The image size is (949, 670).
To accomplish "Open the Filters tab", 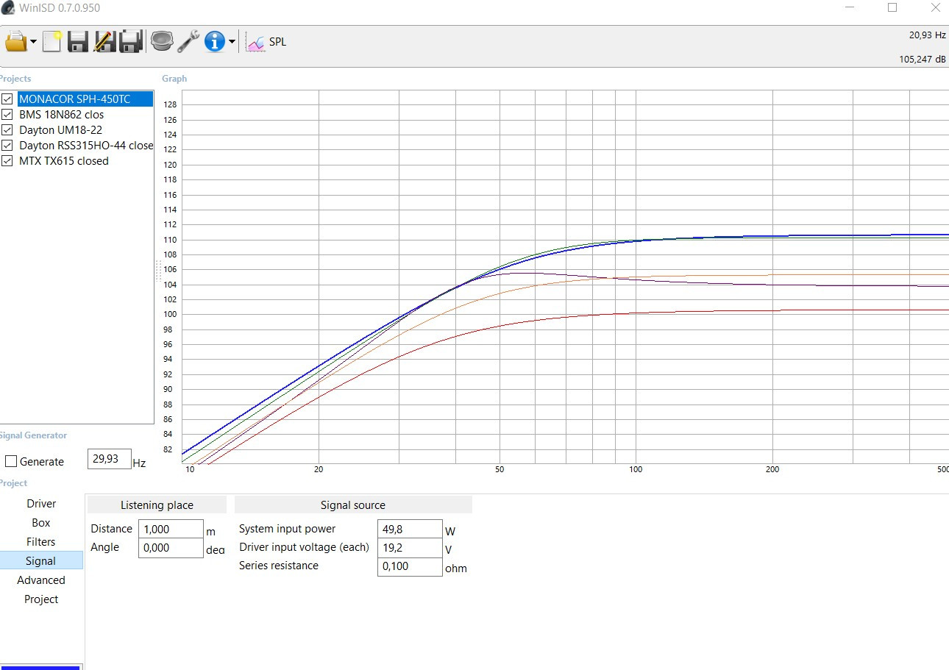I will pos(41,542).
